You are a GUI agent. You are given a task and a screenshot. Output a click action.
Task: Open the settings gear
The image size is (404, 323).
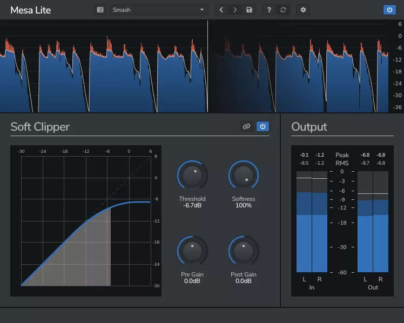click(303, 10)
